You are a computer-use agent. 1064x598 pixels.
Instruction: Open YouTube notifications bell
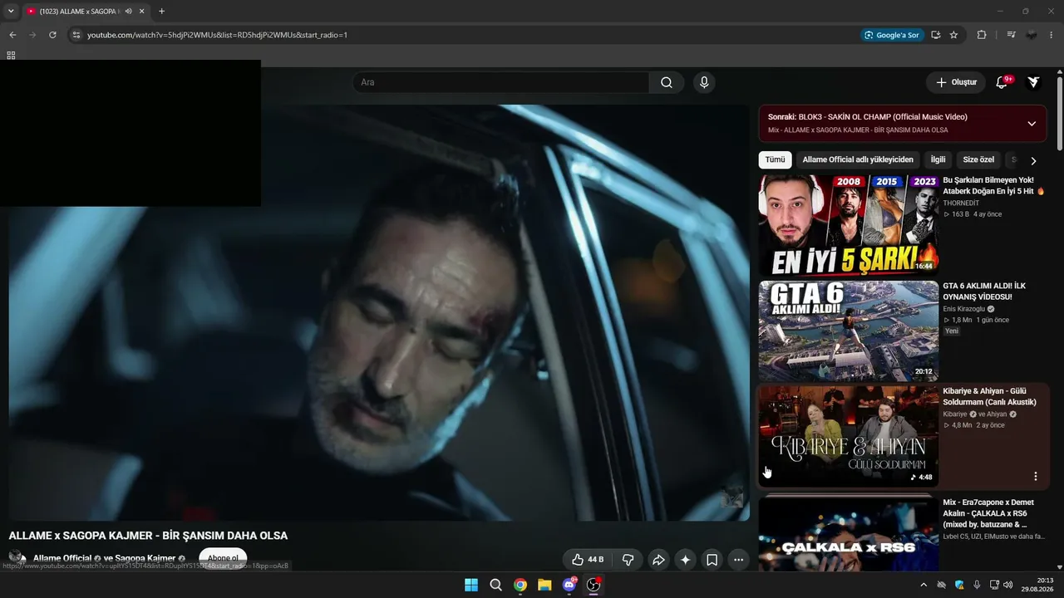click(1002, 82)
